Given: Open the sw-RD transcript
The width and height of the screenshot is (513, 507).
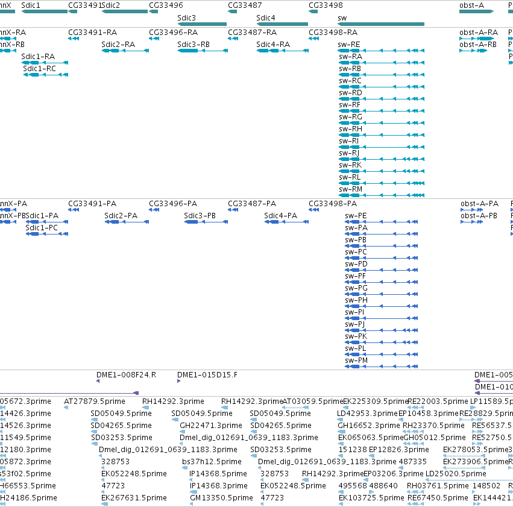Looking at the screenshot, I should (382, 99).
